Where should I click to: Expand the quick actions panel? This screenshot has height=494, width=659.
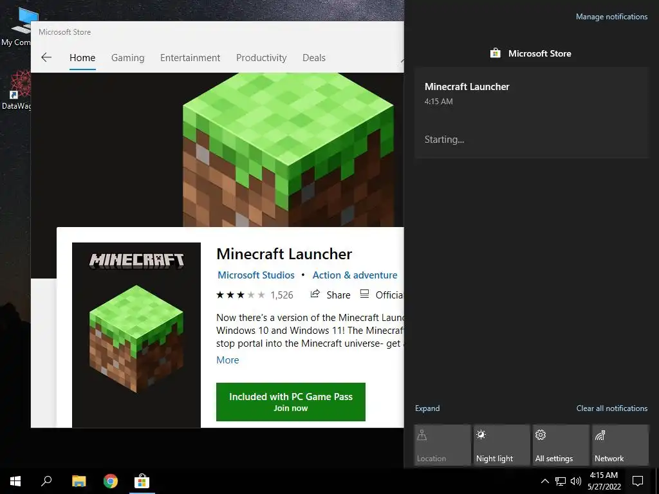pos(427,408)
